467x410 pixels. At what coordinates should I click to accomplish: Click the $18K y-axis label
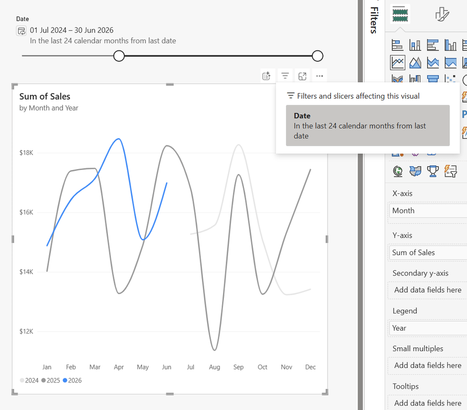click(26, 153)
